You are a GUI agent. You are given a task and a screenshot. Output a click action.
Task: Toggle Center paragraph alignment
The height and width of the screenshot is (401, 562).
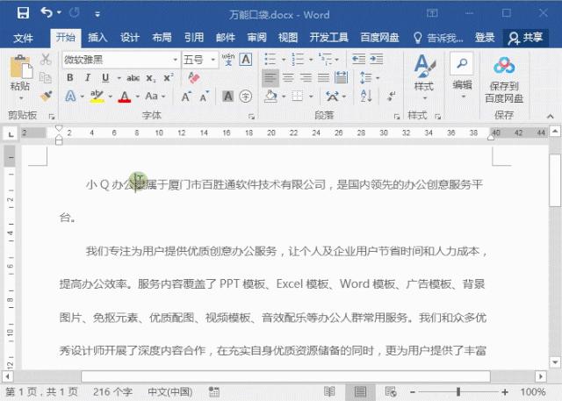point(288,78)
